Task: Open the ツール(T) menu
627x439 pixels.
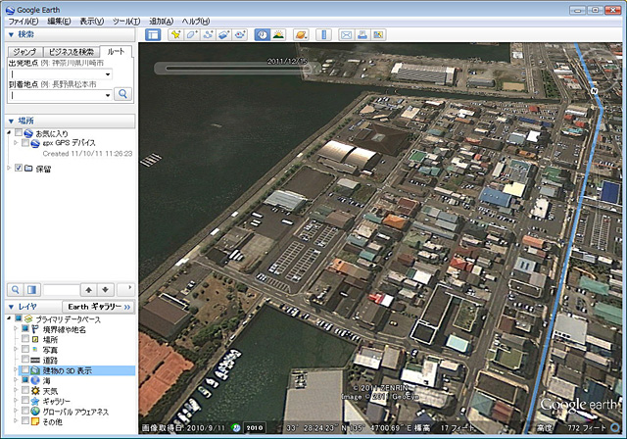Action: (x=126, y=22)
